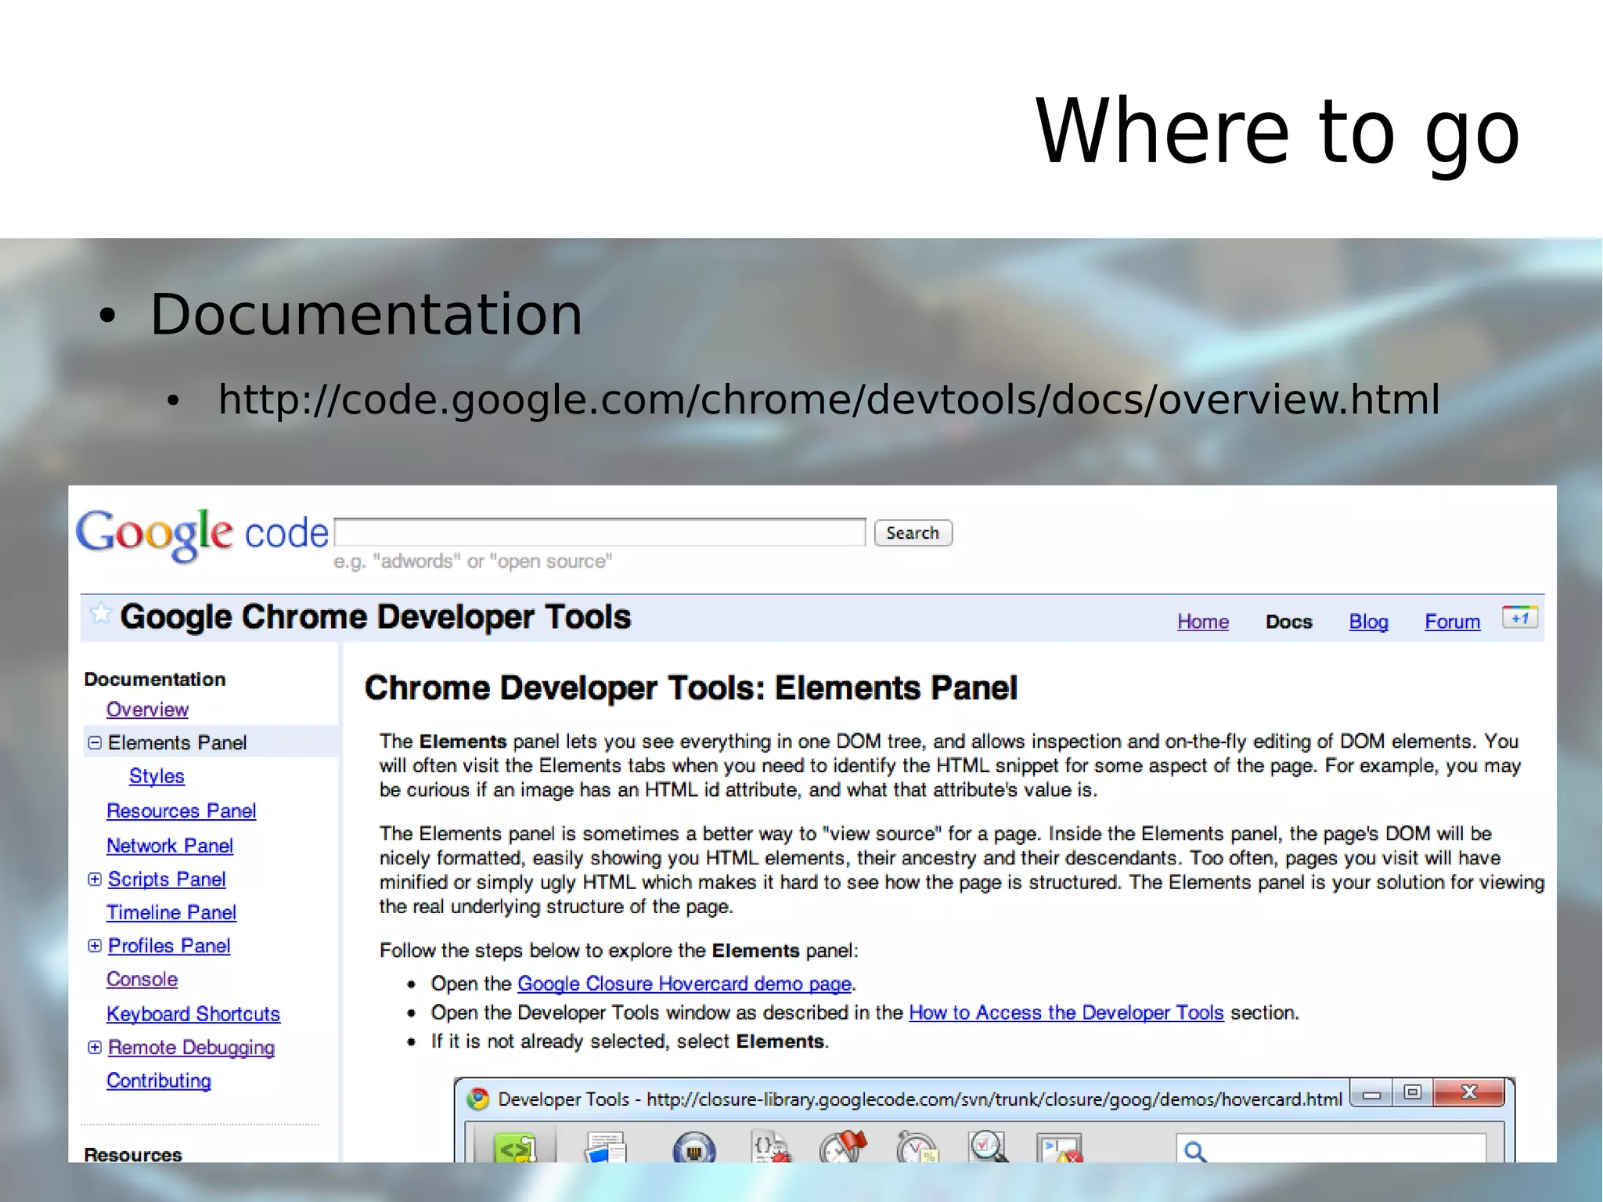1603x1202 pixels.
Task: Click the Documentation sidebar heading
Action: (x=155, y=679)
